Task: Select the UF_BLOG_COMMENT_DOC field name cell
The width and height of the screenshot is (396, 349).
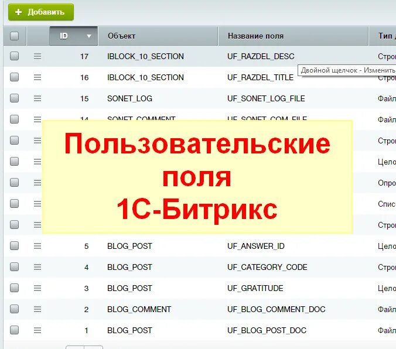Action: 276,309
